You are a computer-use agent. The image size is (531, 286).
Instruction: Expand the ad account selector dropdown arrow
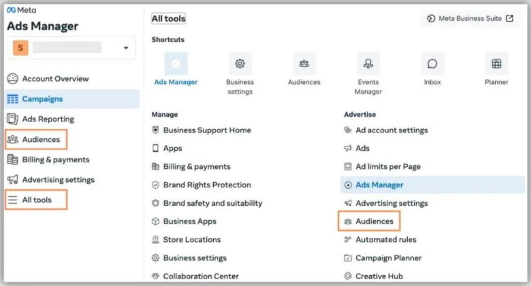point(126,48)
